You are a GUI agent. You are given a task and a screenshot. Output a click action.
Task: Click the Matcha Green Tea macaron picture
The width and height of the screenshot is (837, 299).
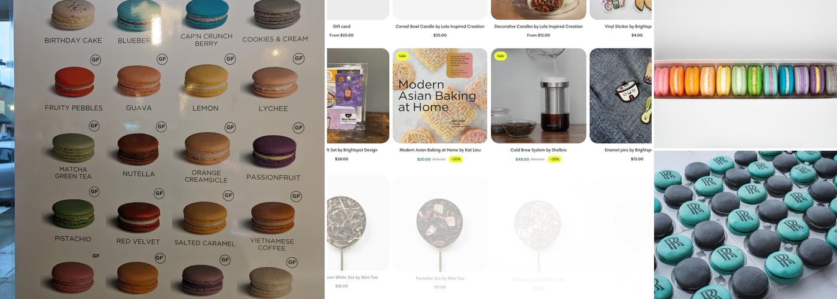[74, 148]
